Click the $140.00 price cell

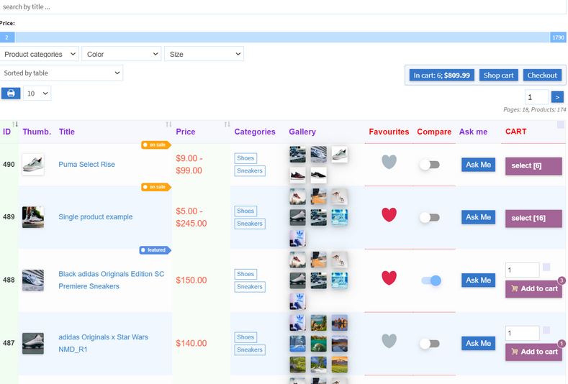(191, 343)
